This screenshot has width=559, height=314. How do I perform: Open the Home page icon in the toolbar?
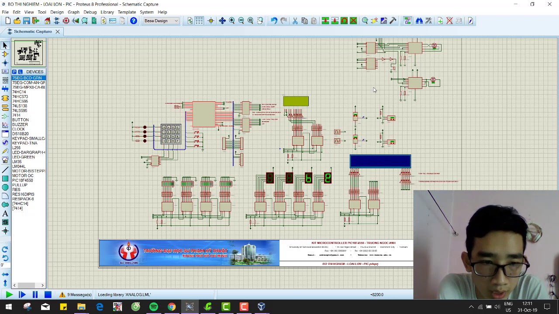(x=47, y=20)
